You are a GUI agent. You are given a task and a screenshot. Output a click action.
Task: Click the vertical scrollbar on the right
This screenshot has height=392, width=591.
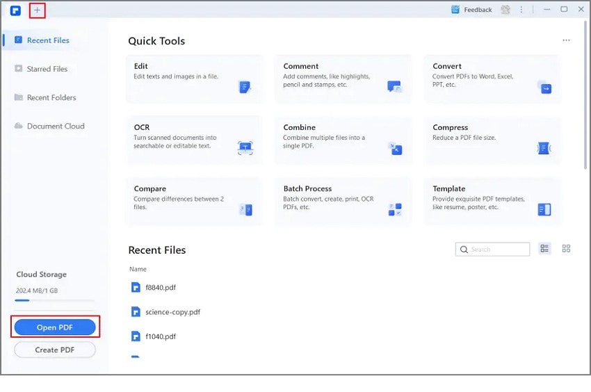click(x=585, y=95)
